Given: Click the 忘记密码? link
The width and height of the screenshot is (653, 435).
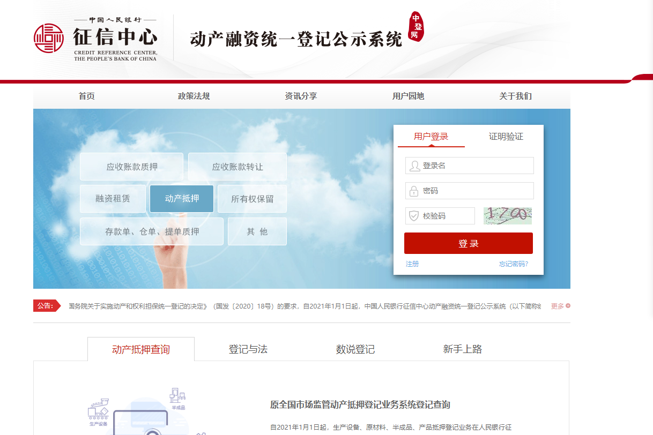Looking at the screenshot, I should coord(514,264).
